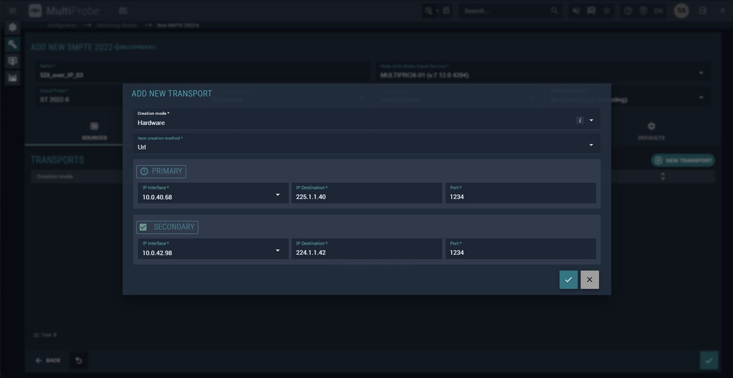733x378 pixels.
Task: Click the NEW TRANSPORT button in background page
Action: click(683, 160)
